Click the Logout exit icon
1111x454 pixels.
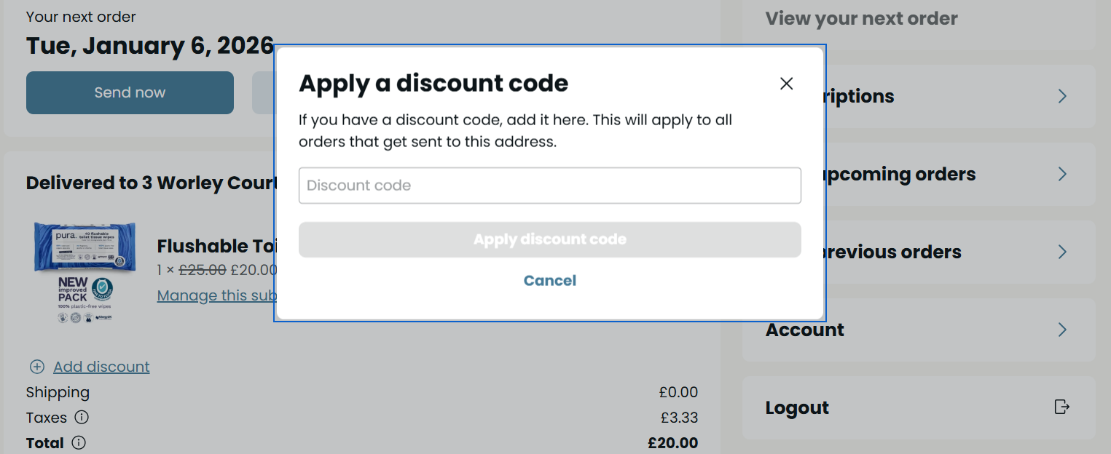click(x=1062, y=407)
